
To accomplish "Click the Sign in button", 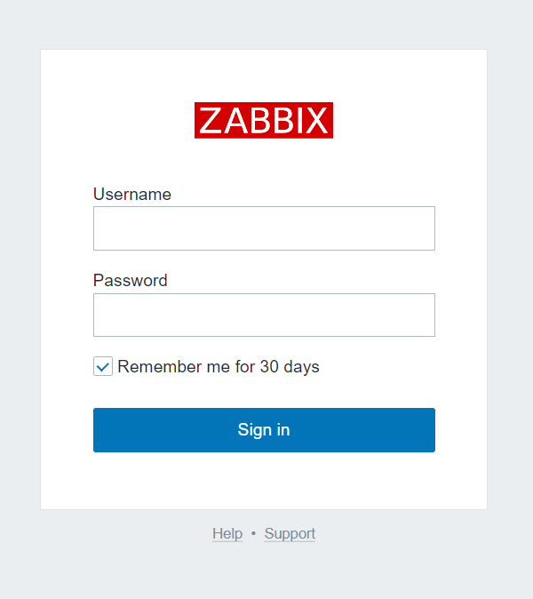I will tap(264, 430).
